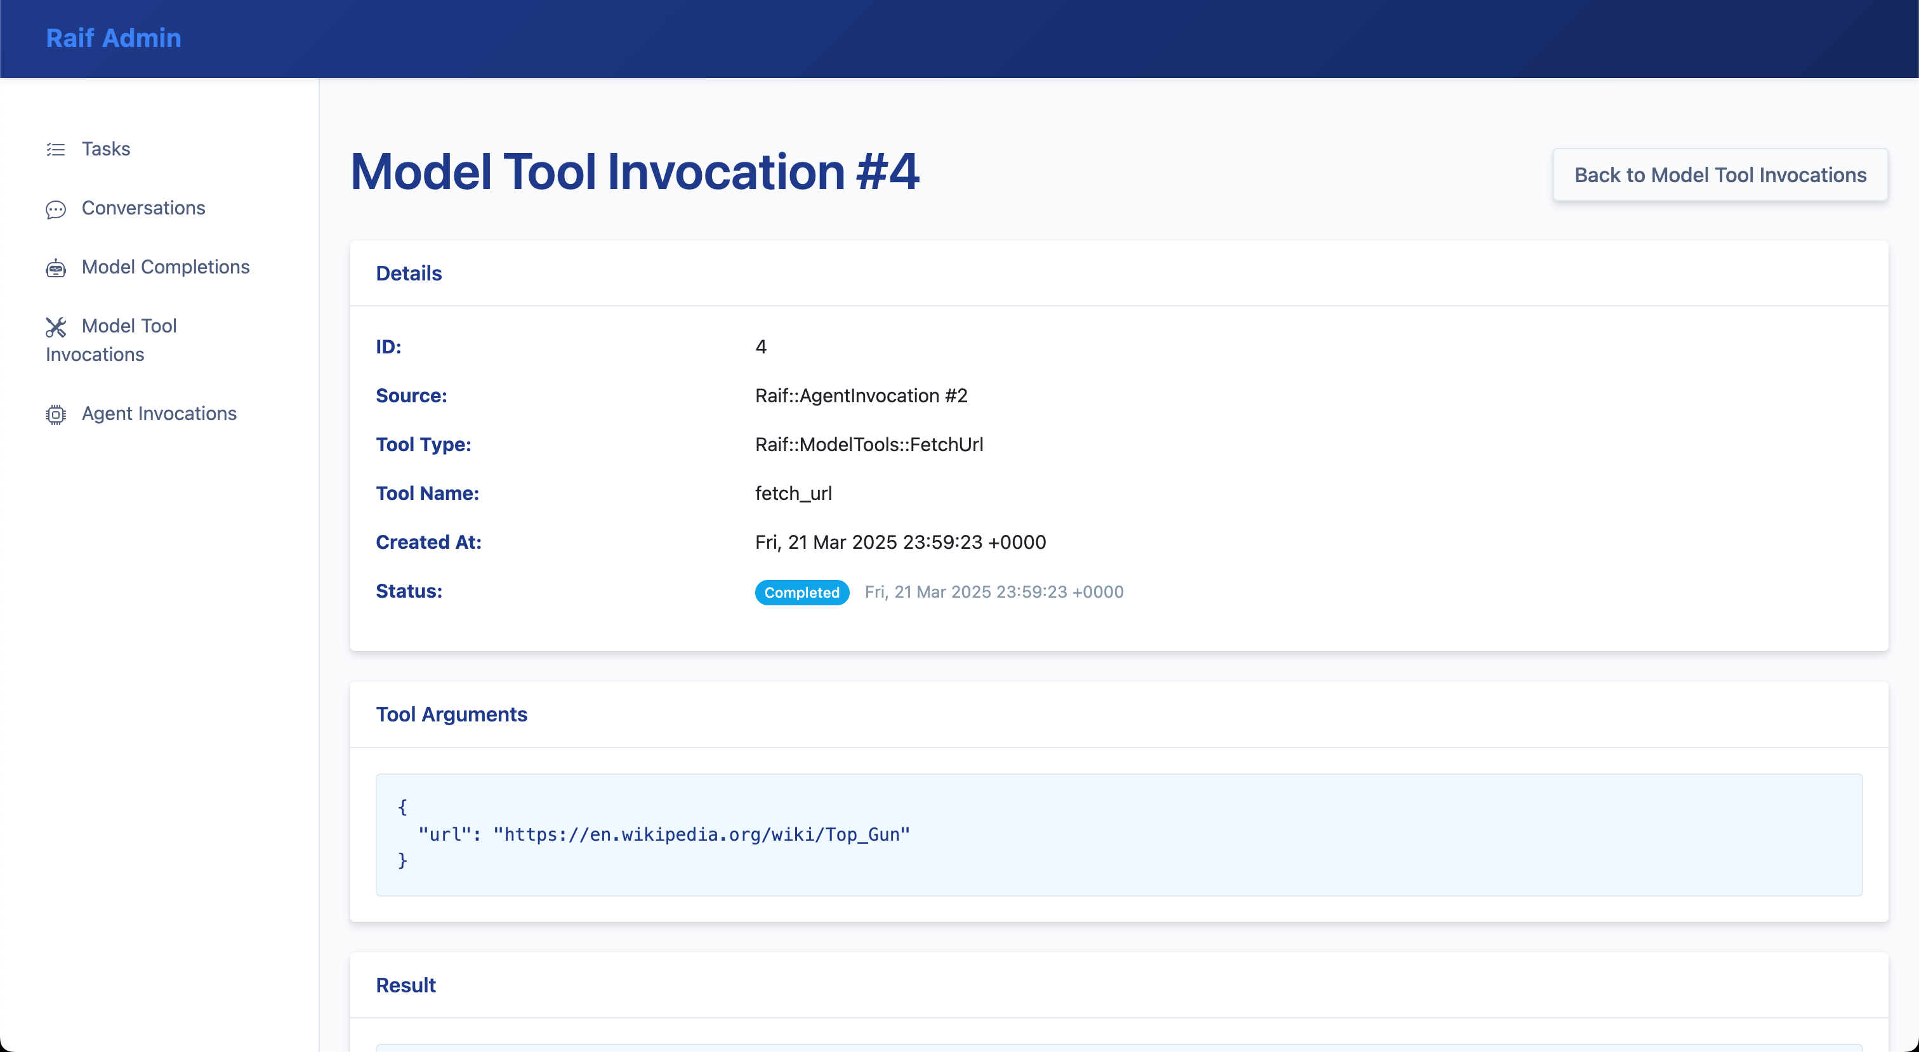Click the gray status timestamp beside Completed
Image resolution: width=1919 pixels, height=1052 pixels.
pyautogui.click(x=994, y=593)
